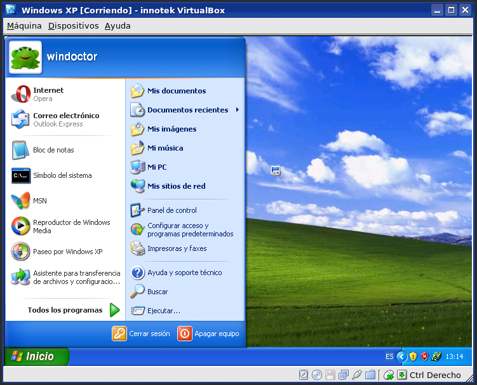This screenshot has width=477, height=385.
Task: Launch Símbolo del sistema
Action: coord(62,175)
